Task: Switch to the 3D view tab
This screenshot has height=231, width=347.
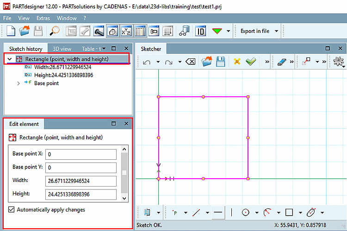Action: [x=62, y=49]
